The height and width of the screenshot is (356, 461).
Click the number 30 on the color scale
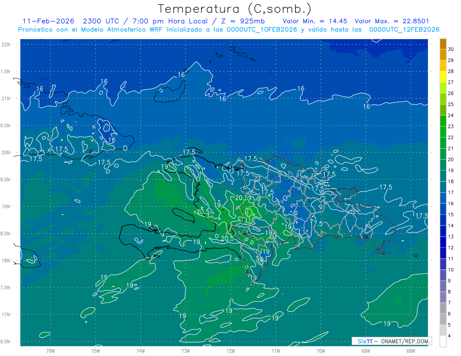pos(451,49)
